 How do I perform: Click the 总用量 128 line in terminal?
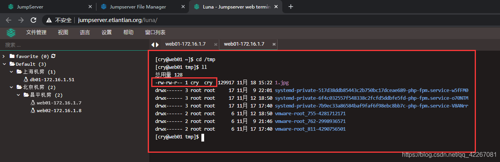coord(169,75)
